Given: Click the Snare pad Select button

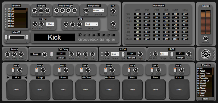Looking at the screenshot, I should click(63, 90).
